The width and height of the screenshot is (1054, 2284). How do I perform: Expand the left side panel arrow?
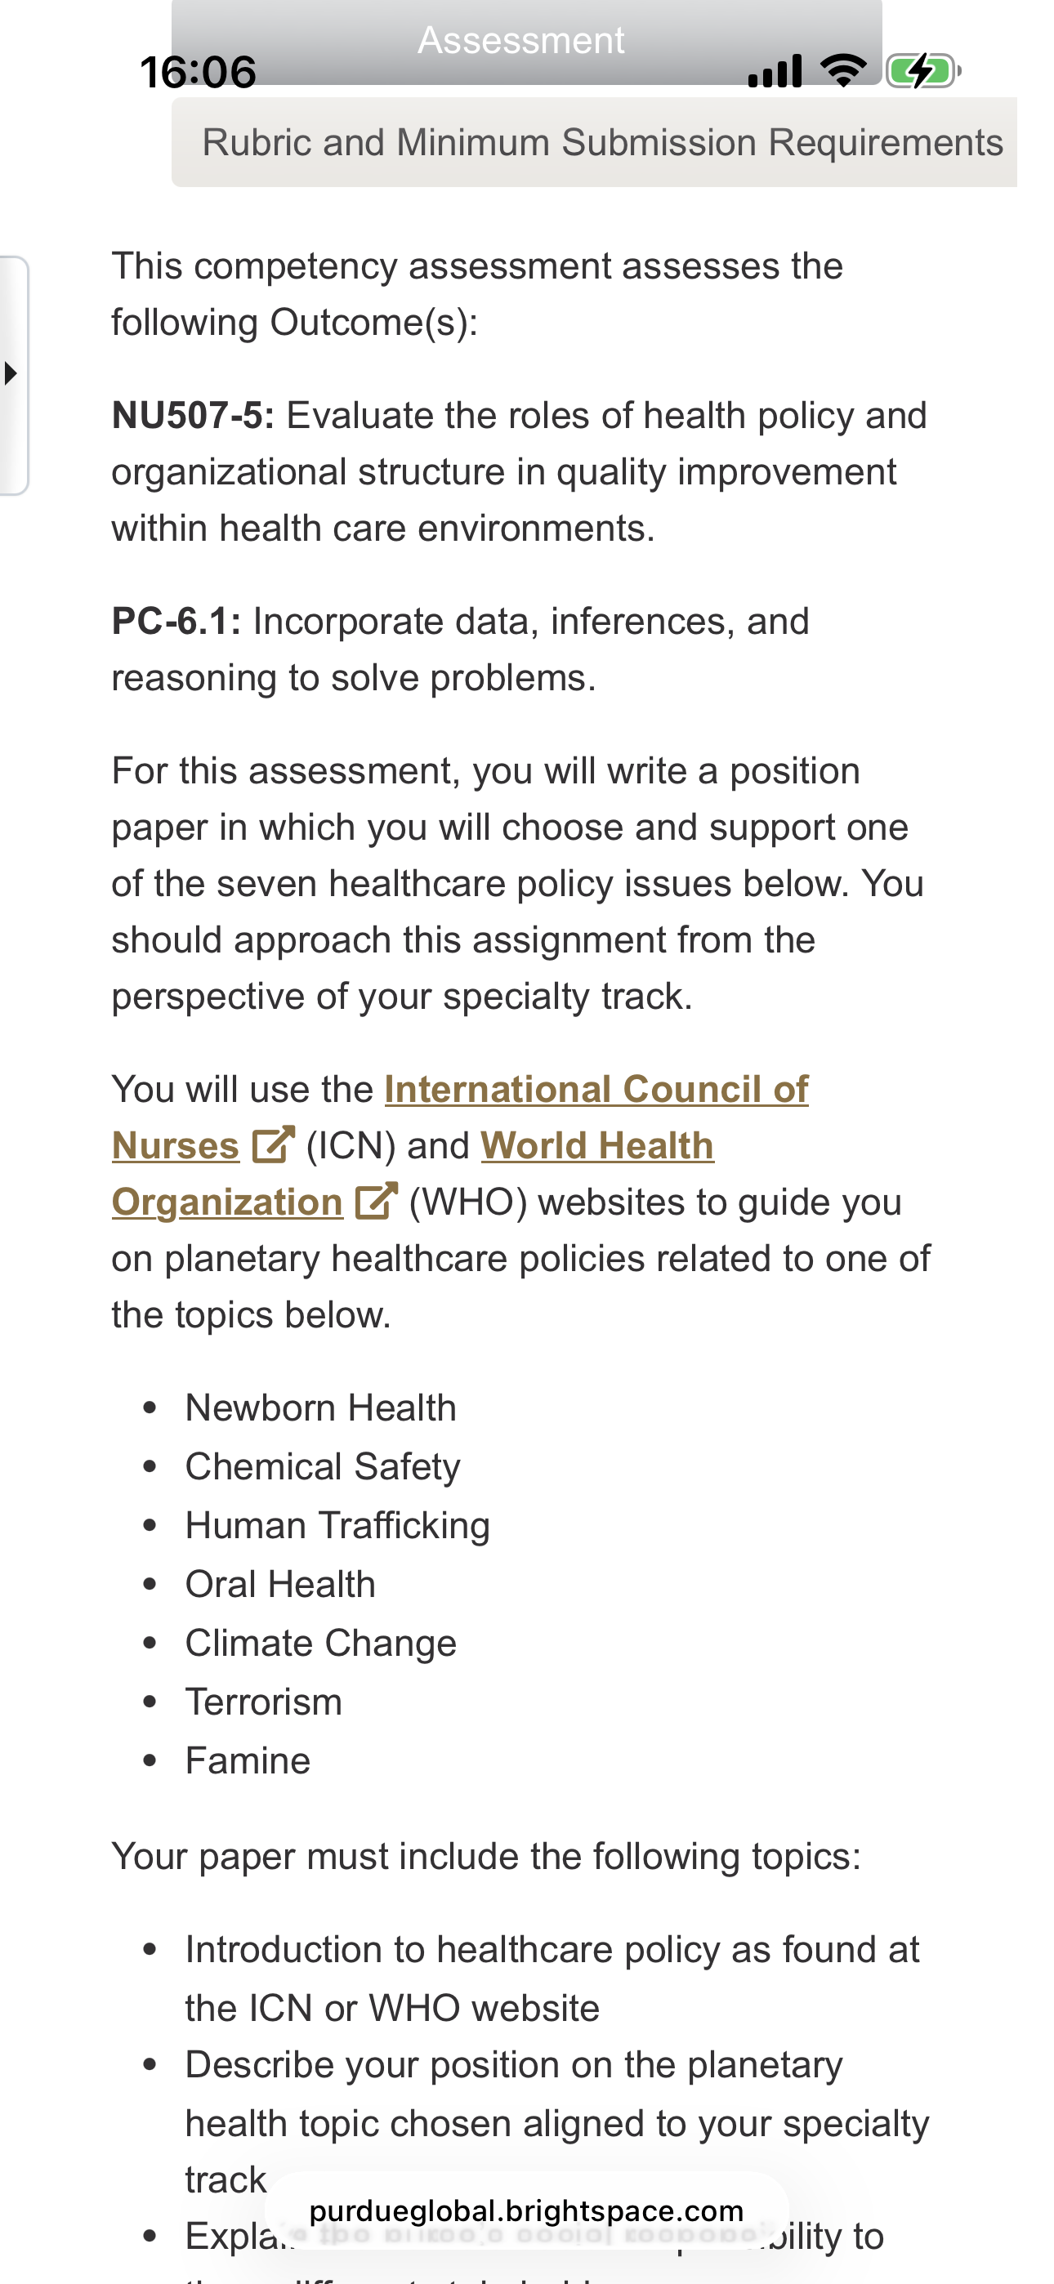point(12,373)
